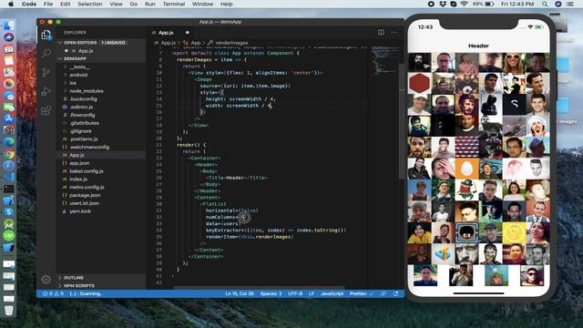Open the Run and Debug view
This screenshot has height=328, width=583.
click(46, 91)
